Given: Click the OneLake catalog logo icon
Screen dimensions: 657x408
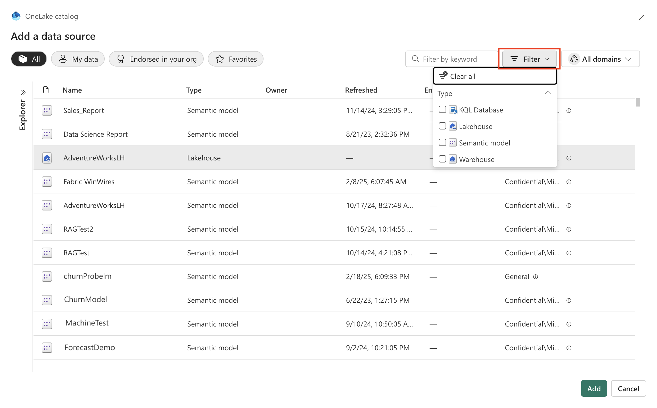Looking at the screenshot, I should [16, 16].
